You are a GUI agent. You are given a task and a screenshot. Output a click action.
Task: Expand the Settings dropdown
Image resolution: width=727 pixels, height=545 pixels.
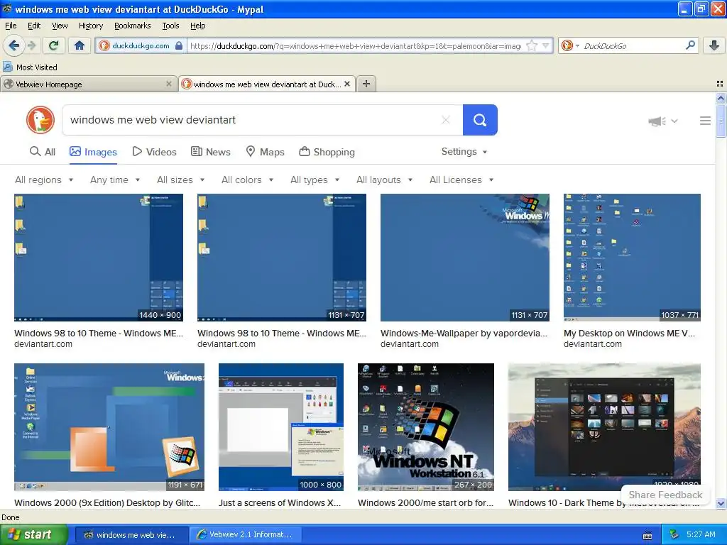tap(464, 152)
